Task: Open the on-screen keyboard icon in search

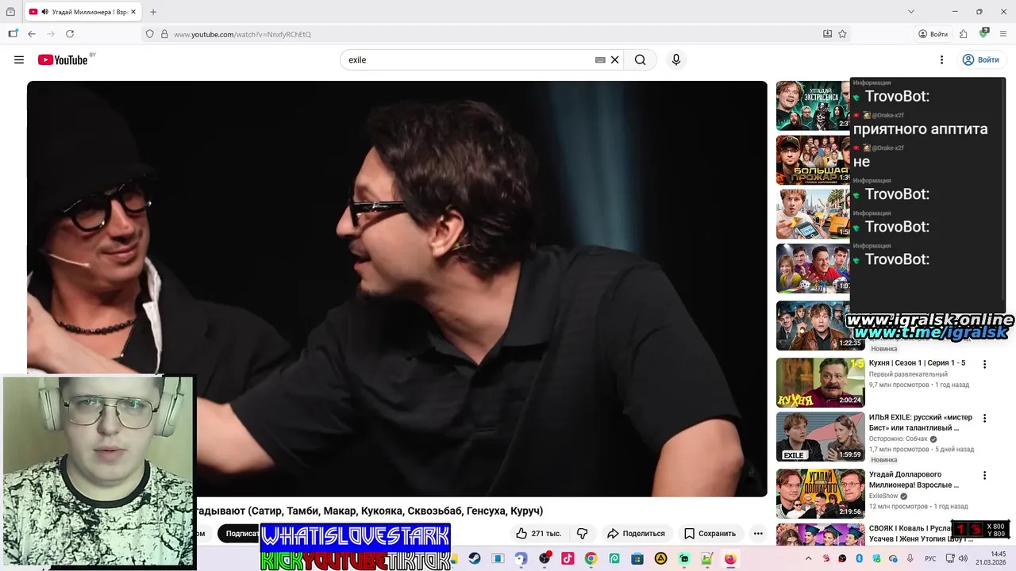Action: (x=600, y=59)
